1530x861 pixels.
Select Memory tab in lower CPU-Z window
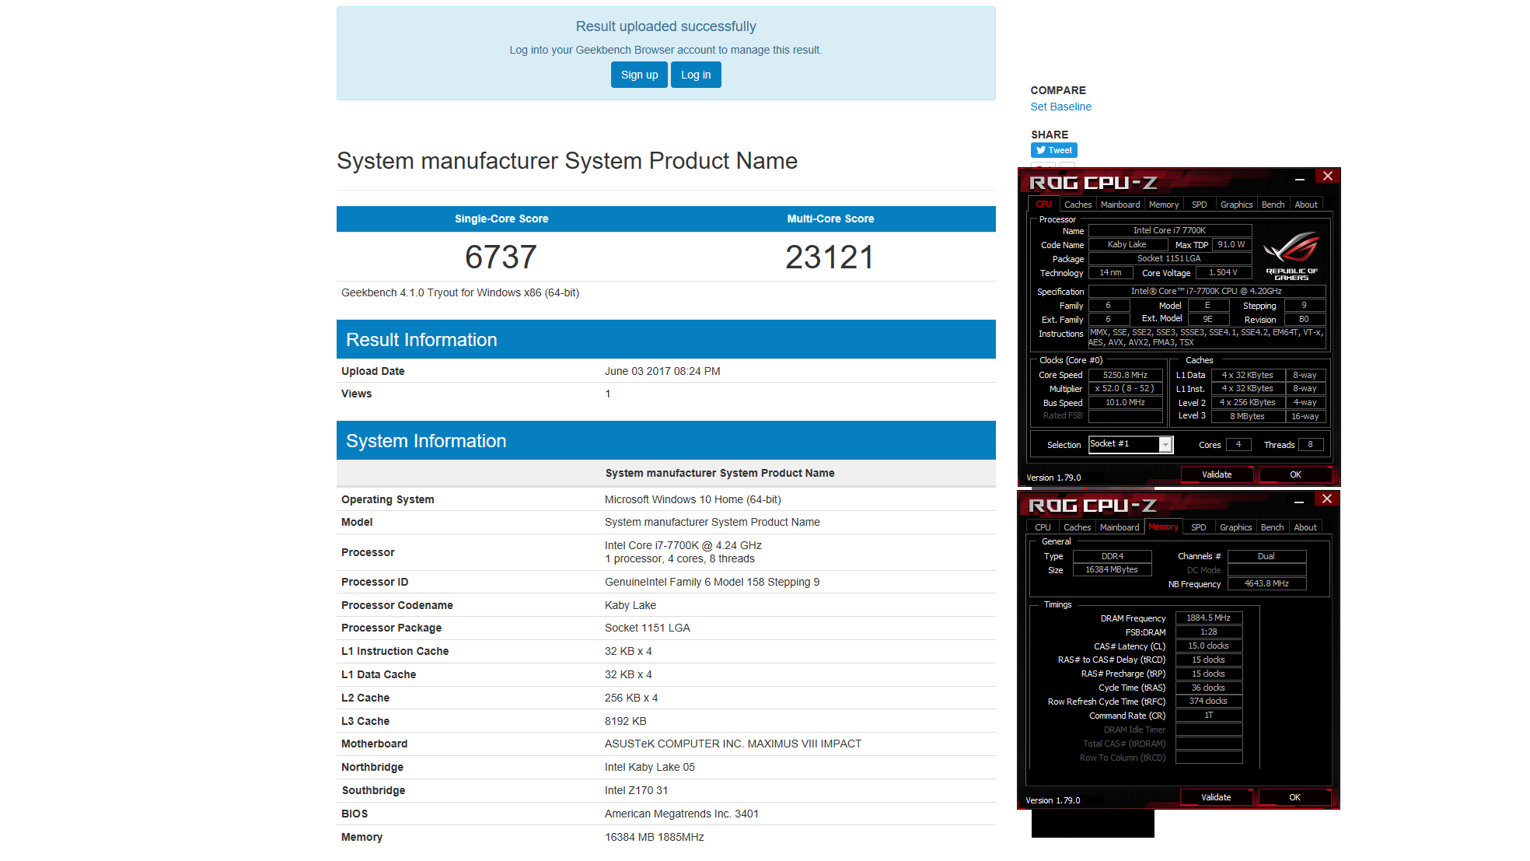1163,527
